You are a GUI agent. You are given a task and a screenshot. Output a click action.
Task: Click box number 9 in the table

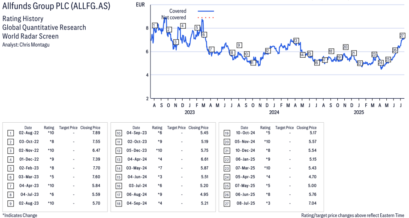(x=10, y=204)
